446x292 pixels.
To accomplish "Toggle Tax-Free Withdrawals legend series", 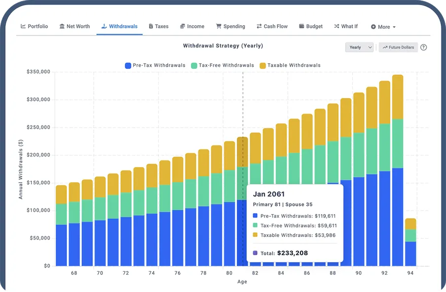I will 222,65.
